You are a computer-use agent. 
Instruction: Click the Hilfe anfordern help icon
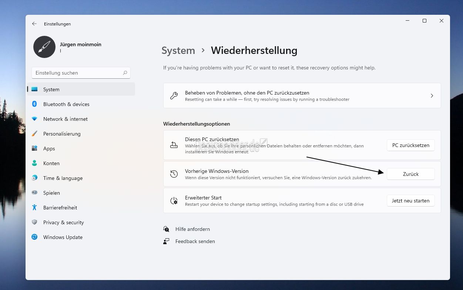click(x=166, y=229)
